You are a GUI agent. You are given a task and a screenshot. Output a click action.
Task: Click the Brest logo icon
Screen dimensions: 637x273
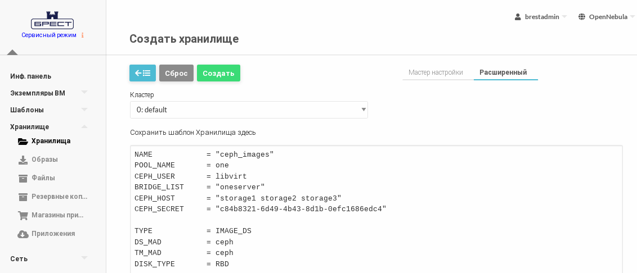pos(52,20)
